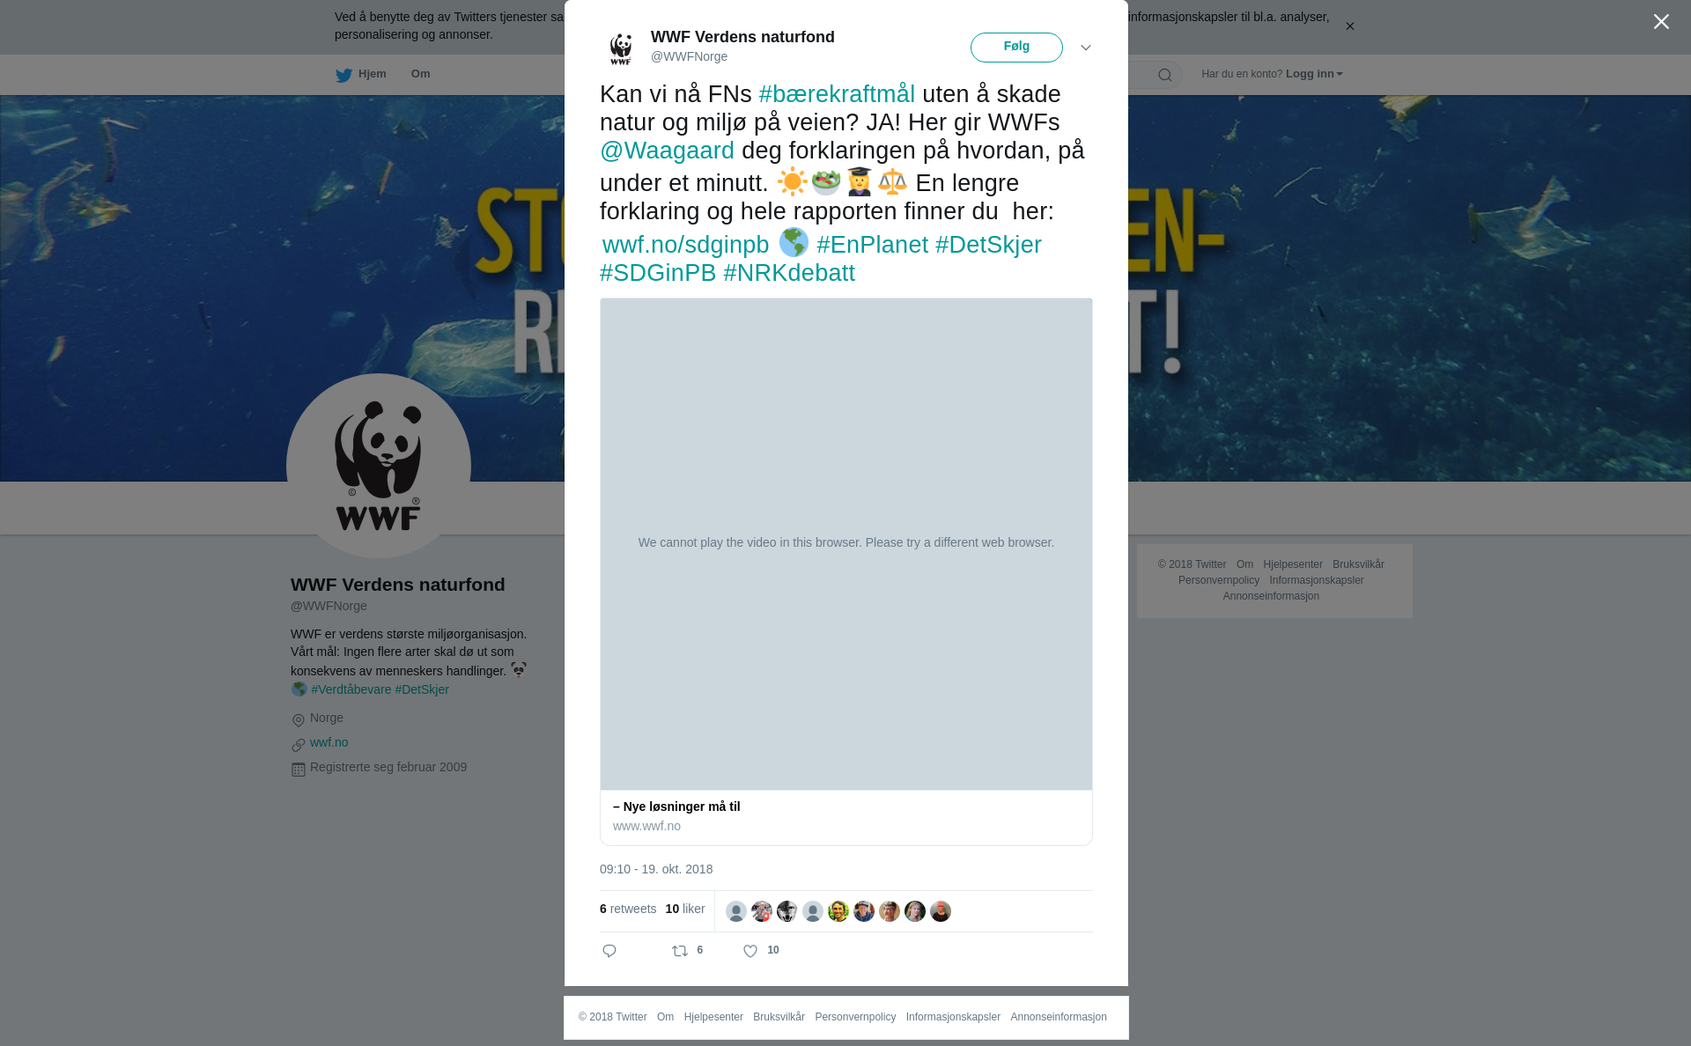Expand tweet options chevron next to Følg

click(x=1086, y=48)
